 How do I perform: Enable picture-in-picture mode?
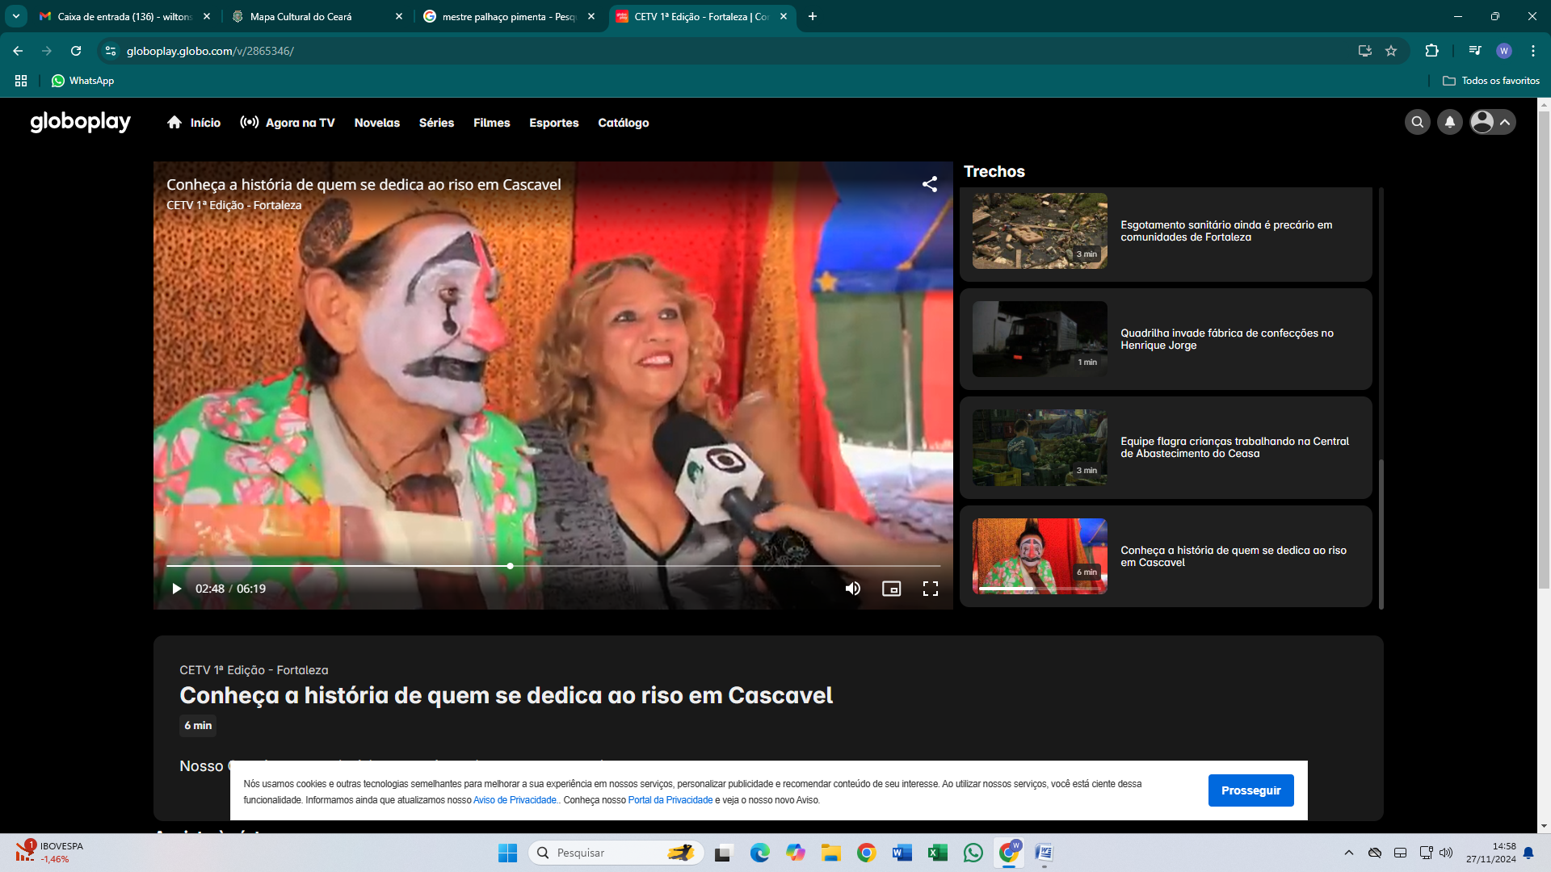[x=891, y=589]
